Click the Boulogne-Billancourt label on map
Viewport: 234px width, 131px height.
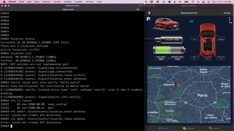coord(170,103)
